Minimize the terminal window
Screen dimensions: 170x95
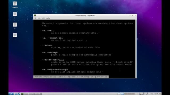coord(130,15)
